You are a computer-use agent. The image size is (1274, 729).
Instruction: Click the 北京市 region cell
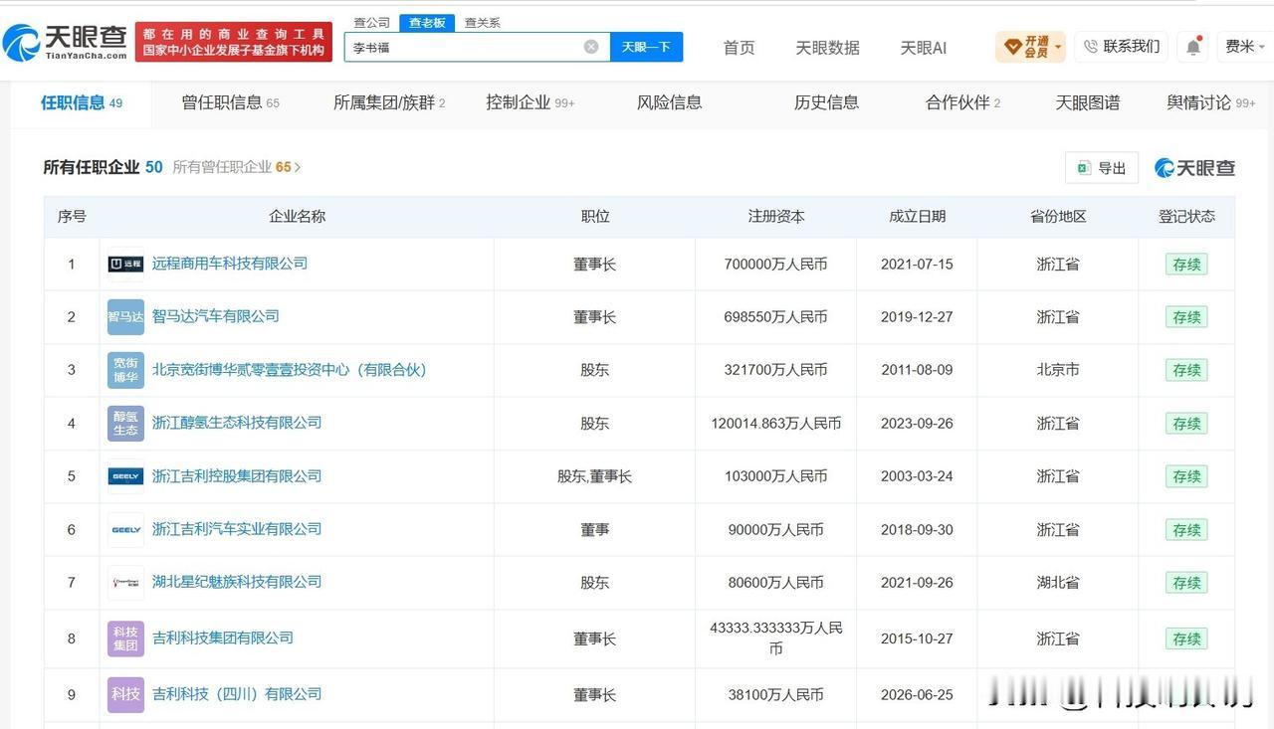1058,370
